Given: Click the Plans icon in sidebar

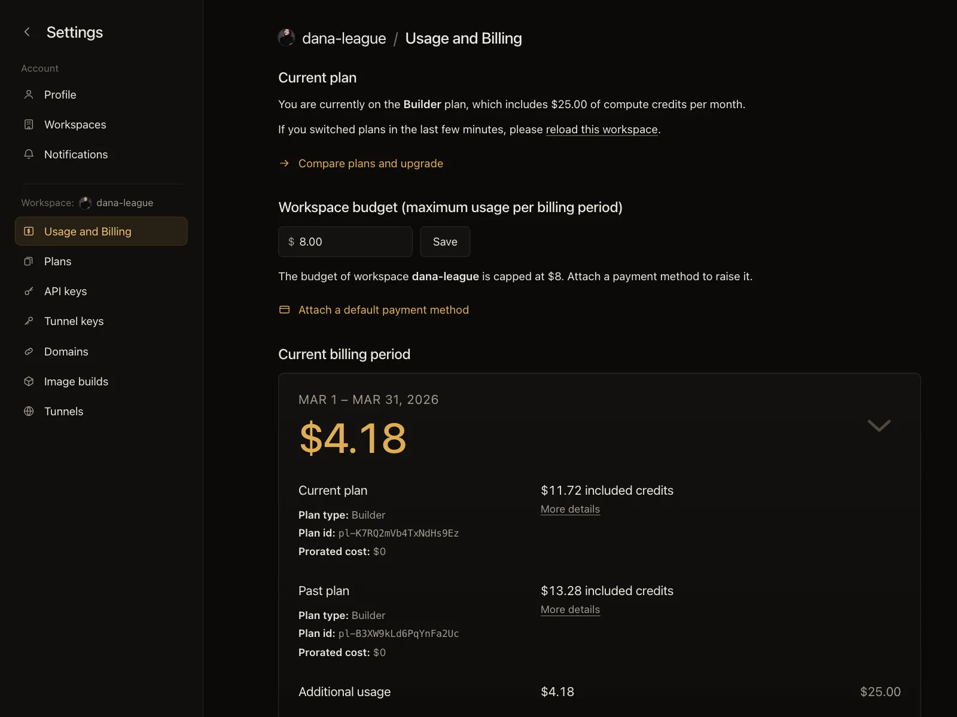Looking at the screenshot, I should pyautogui.click(x=29, y=261).
